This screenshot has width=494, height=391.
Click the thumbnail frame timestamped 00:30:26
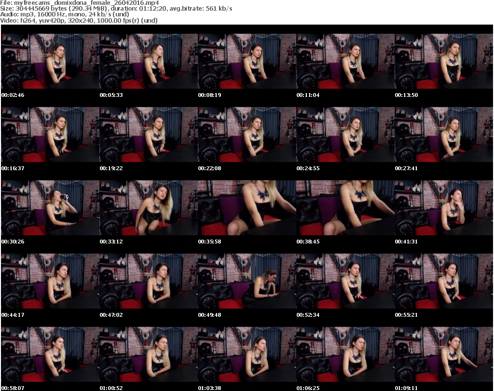click(50, 208)
